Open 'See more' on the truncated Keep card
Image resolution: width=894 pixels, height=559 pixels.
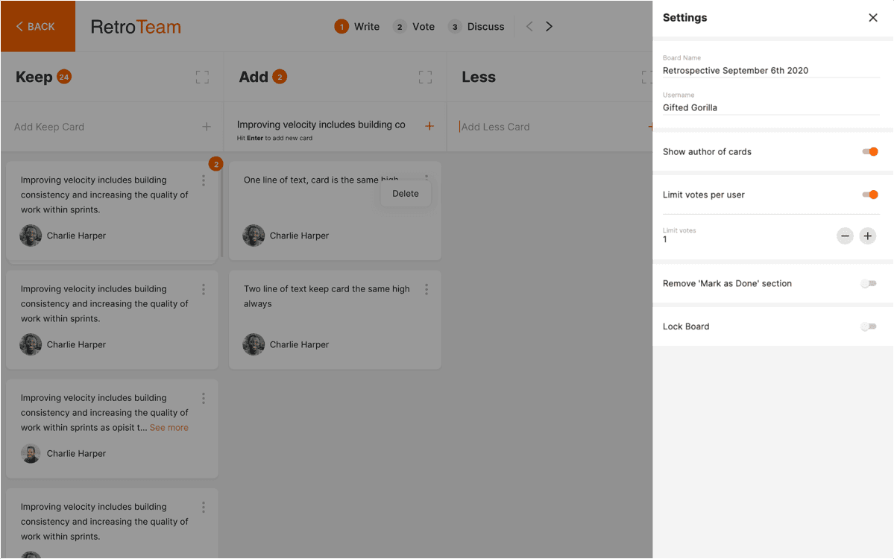point(169,427)
